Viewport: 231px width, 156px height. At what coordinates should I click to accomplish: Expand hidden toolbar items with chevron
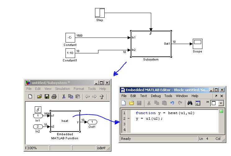tap(207, 102)
